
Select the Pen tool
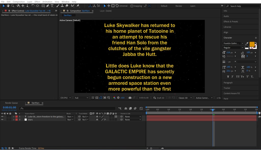[x=48, y=6]
